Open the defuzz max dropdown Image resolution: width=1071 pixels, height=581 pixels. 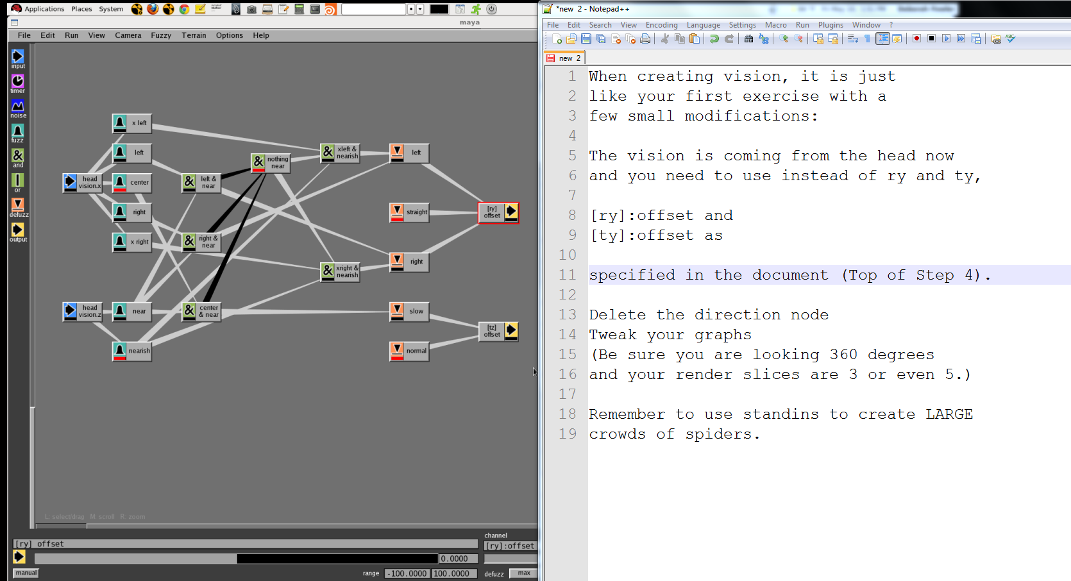pos(523,573)
